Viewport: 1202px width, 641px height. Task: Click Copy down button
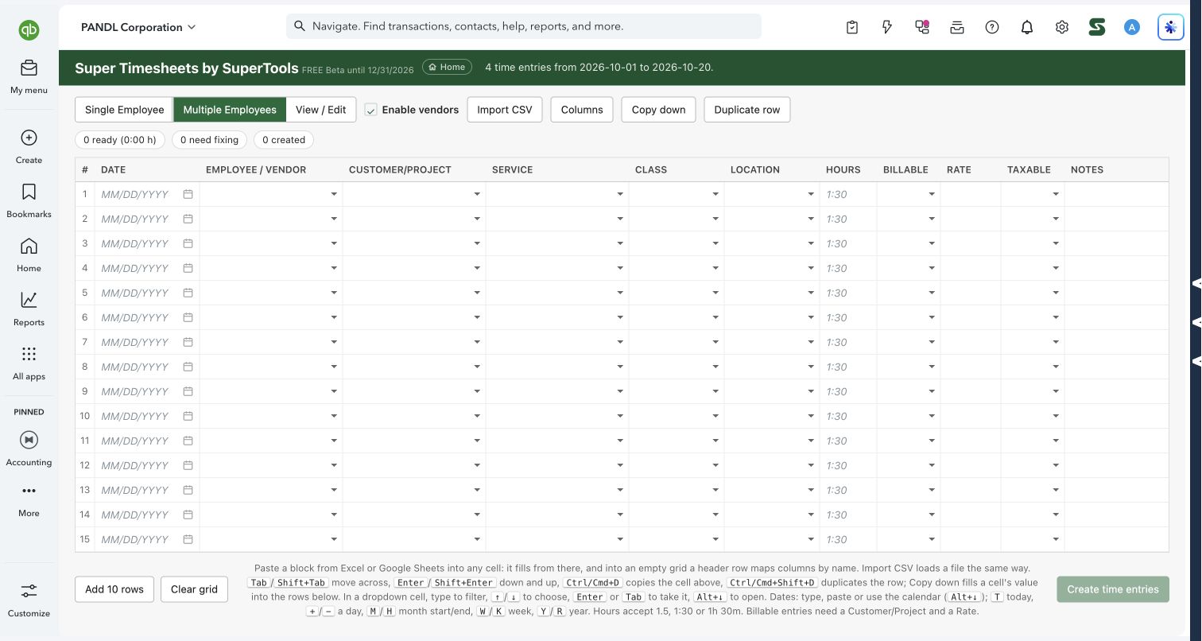[658, 110]
